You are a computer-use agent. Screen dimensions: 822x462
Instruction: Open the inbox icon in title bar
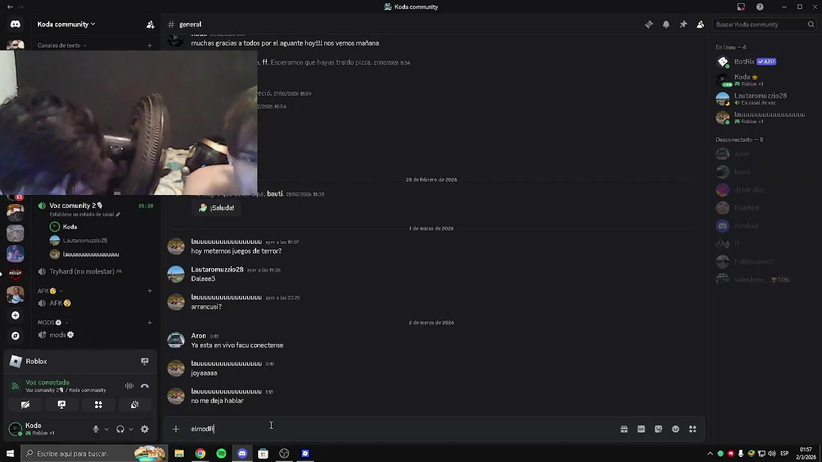(741, 7)
